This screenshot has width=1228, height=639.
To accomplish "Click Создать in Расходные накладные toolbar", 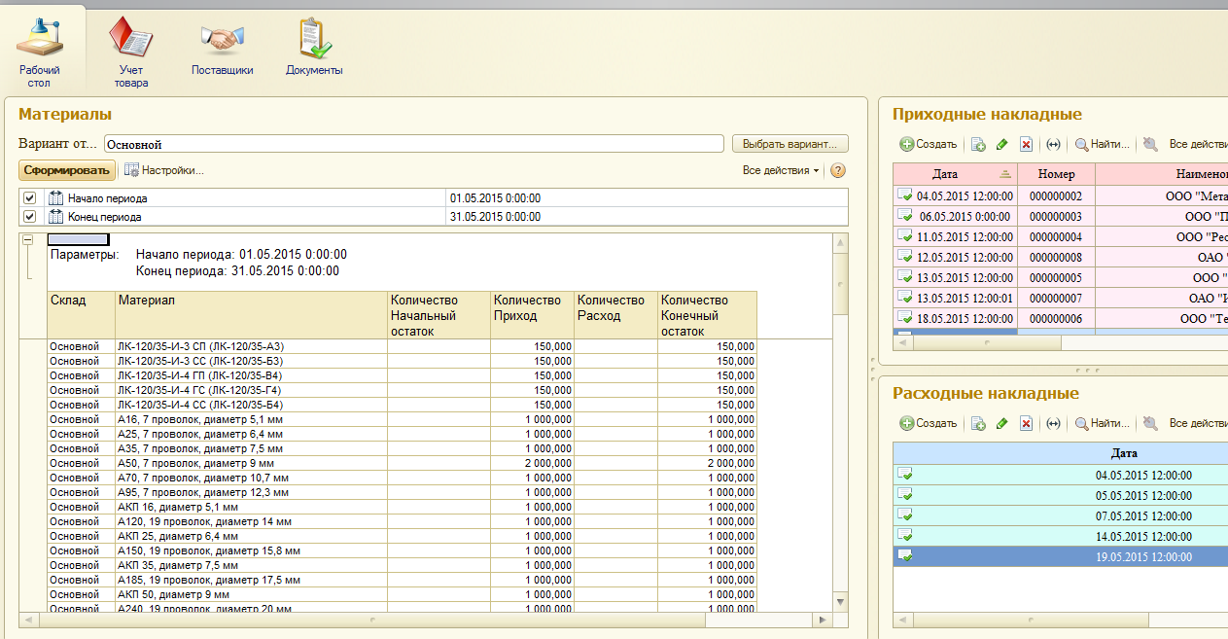I will (929, 424).
